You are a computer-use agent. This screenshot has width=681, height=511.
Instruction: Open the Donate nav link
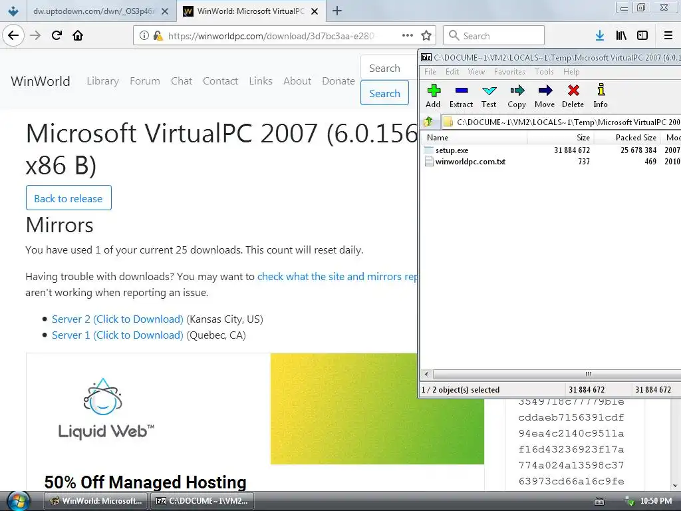pyautogui.click(x=339, y=81)
